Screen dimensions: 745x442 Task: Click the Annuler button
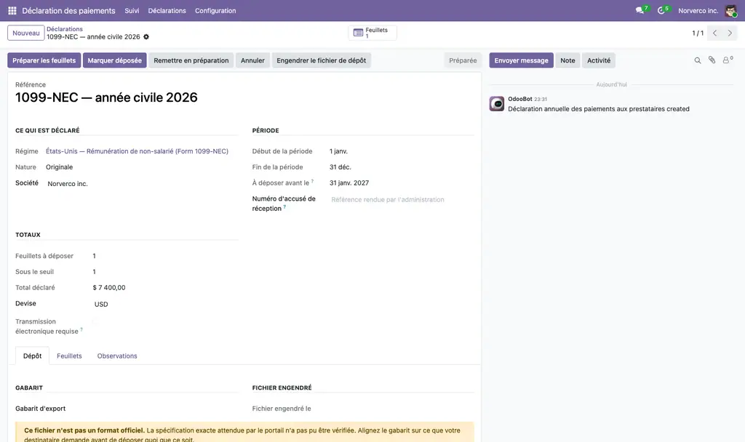point(252,60)
